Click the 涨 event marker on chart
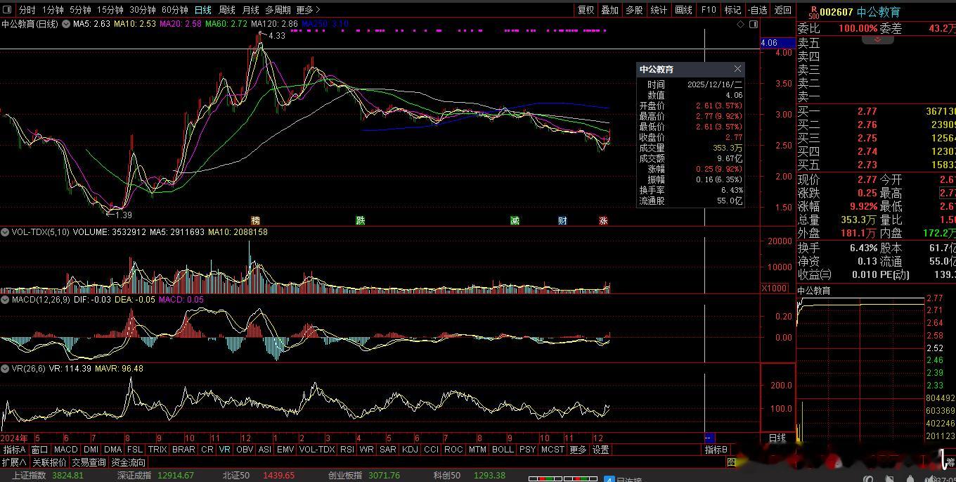Screen dimensions: 956x482 [x=603, y=220]
